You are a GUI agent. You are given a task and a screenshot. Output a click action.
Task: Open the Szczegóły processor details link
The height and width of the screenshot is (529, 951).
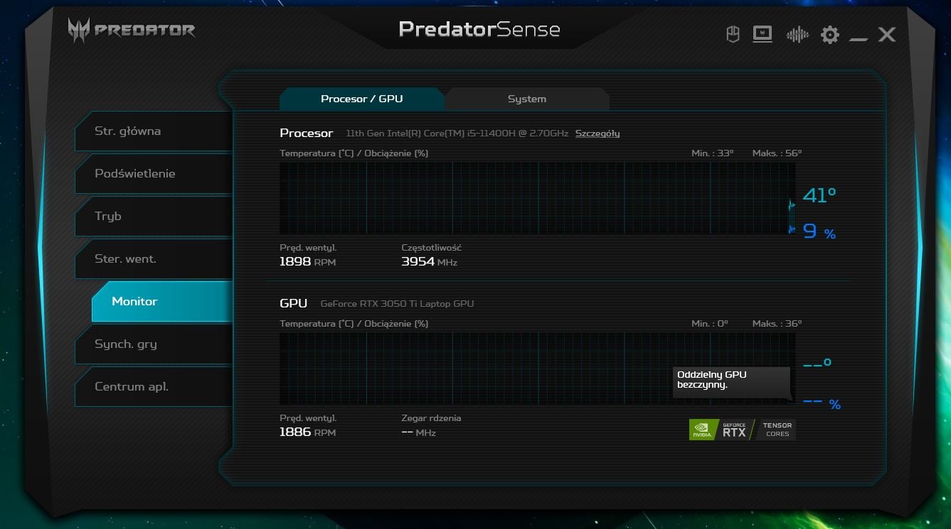(x=597, y=133)
